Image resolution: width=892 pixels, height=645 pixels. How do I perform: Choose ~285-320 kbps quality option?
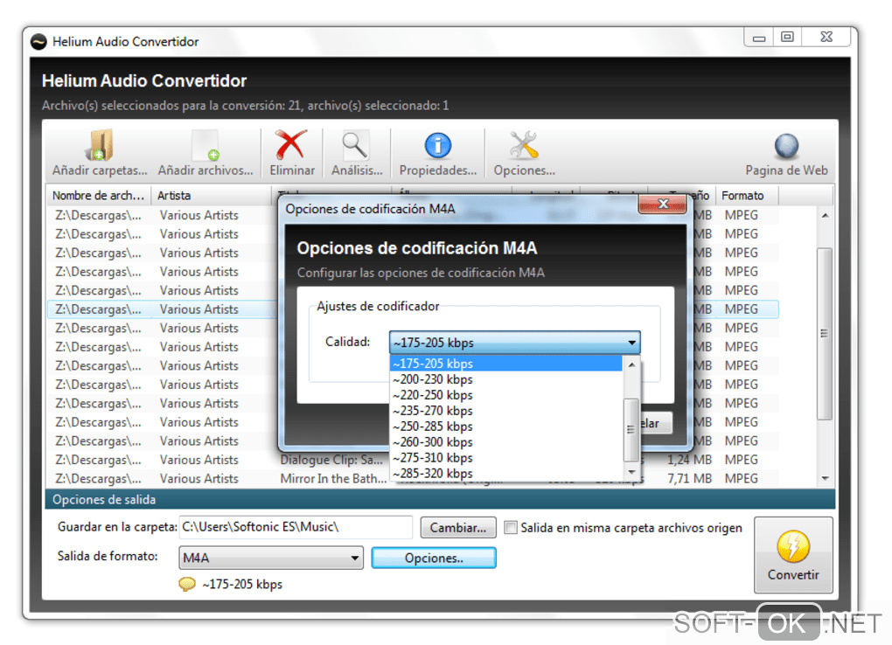(x=506, y=473)
